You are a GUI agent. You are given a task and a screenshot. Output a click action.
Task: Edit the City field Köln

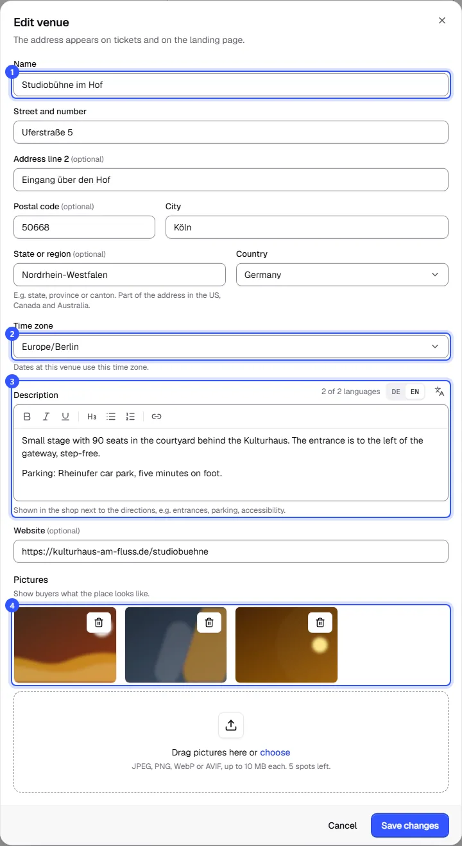307,227
